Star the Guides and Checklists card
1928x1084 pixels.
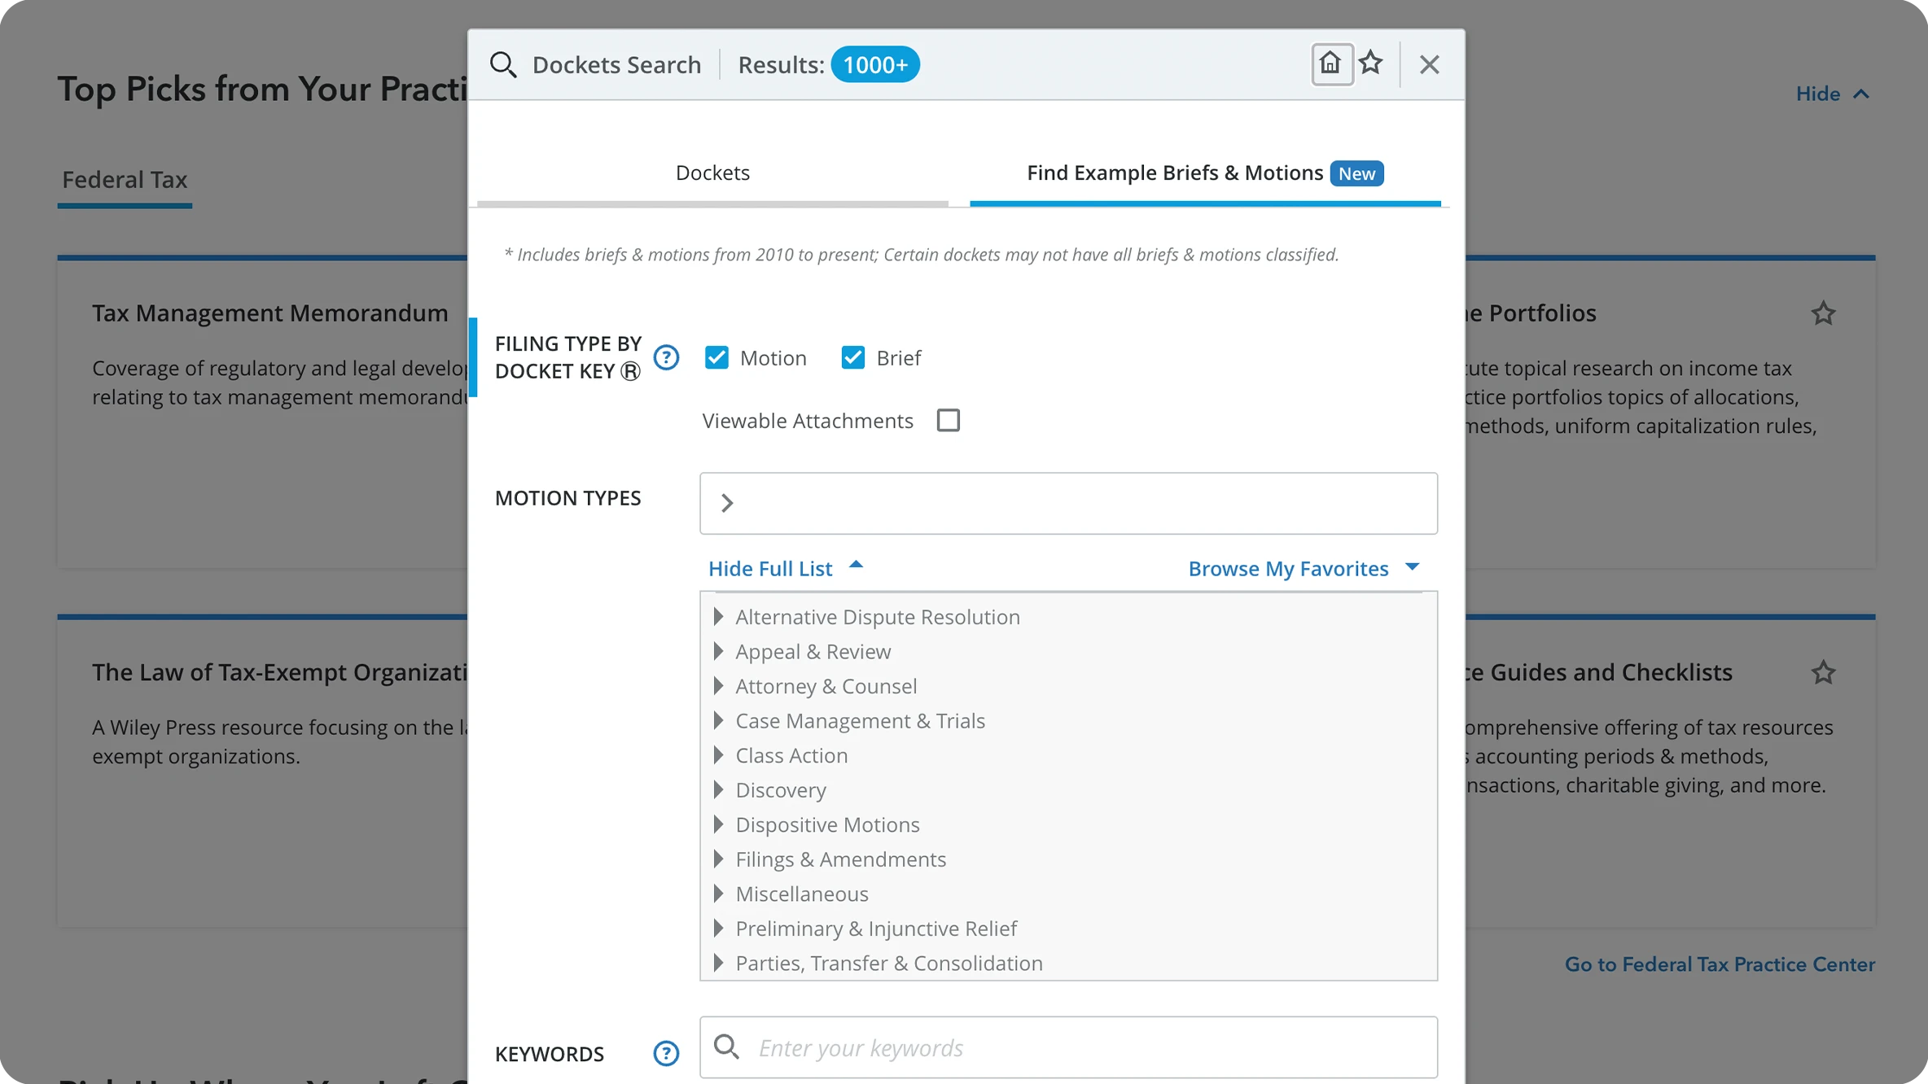coord(1823,672)
